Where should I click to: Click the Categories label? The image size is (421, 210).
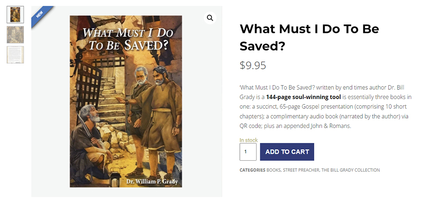pyautogui.click(x=252, y=170)
